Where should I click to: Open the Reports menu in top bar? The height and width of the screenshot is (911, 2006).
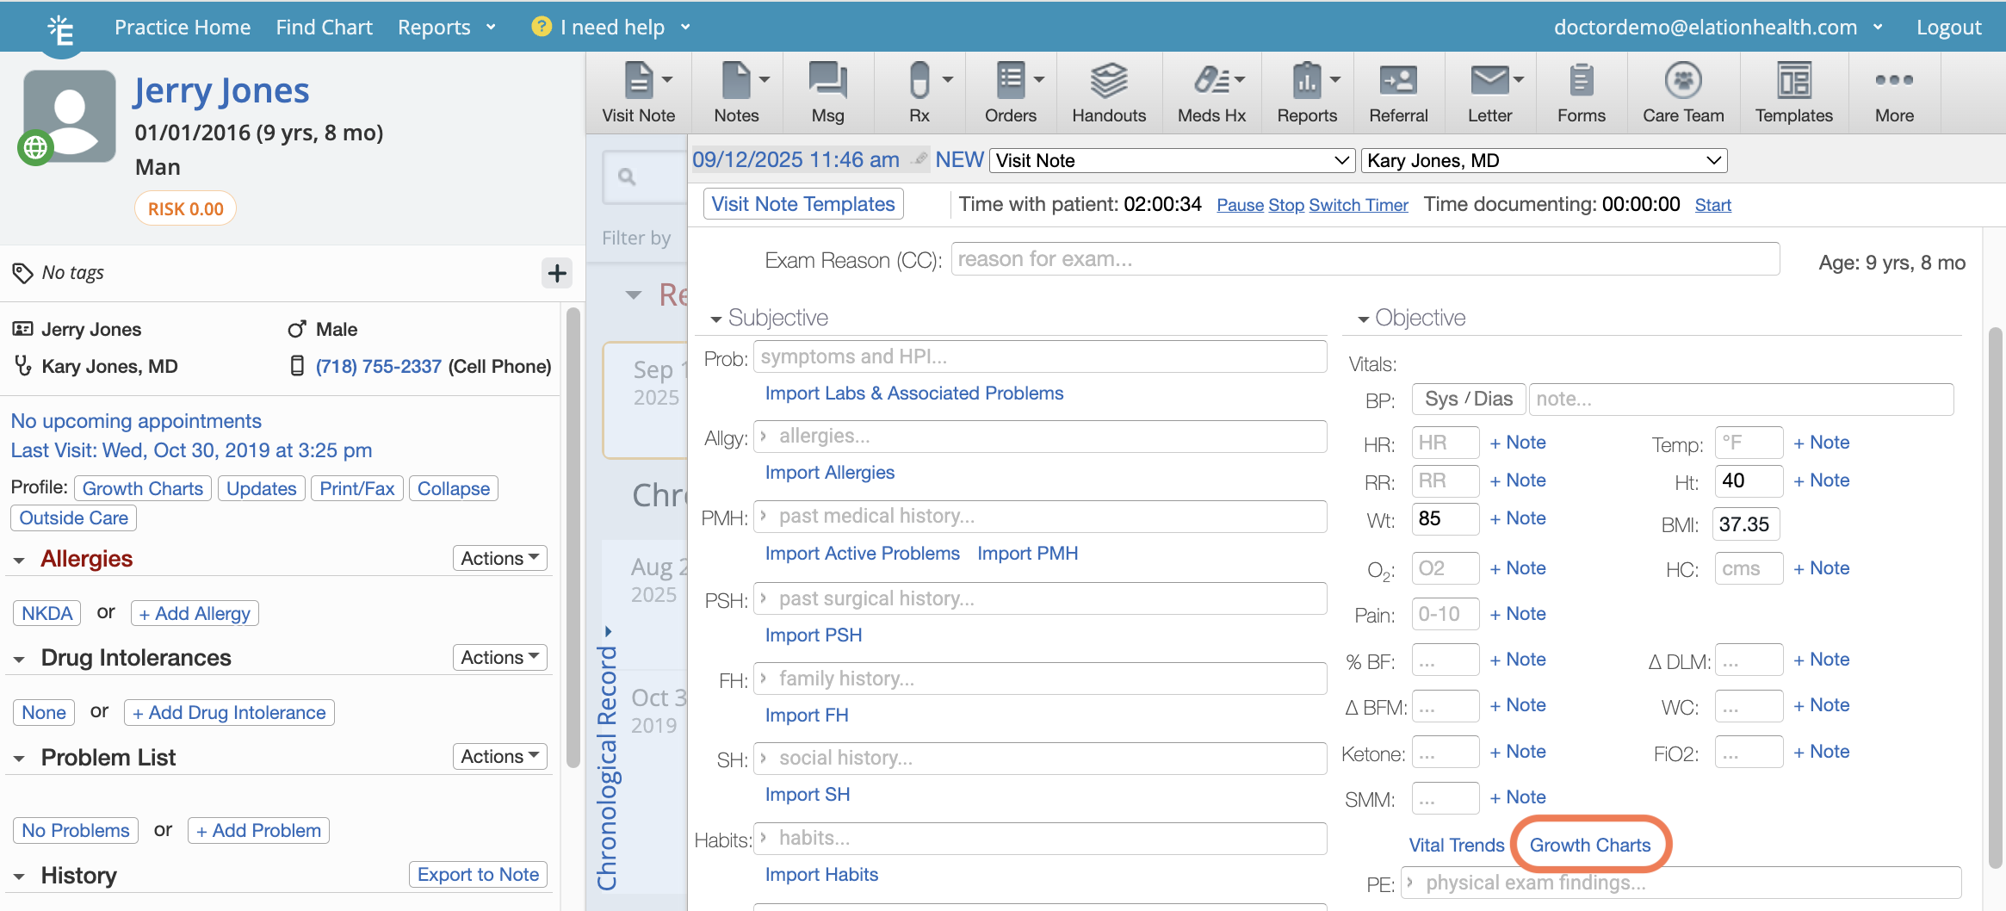(446, 28)
